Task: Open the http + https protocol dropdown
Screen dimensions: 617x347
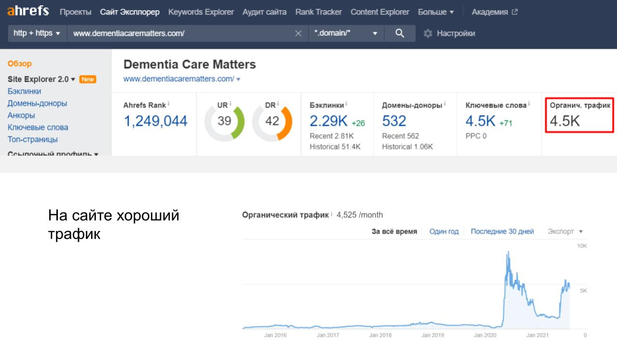Action: pyautogui.click(x=37, y=33)
